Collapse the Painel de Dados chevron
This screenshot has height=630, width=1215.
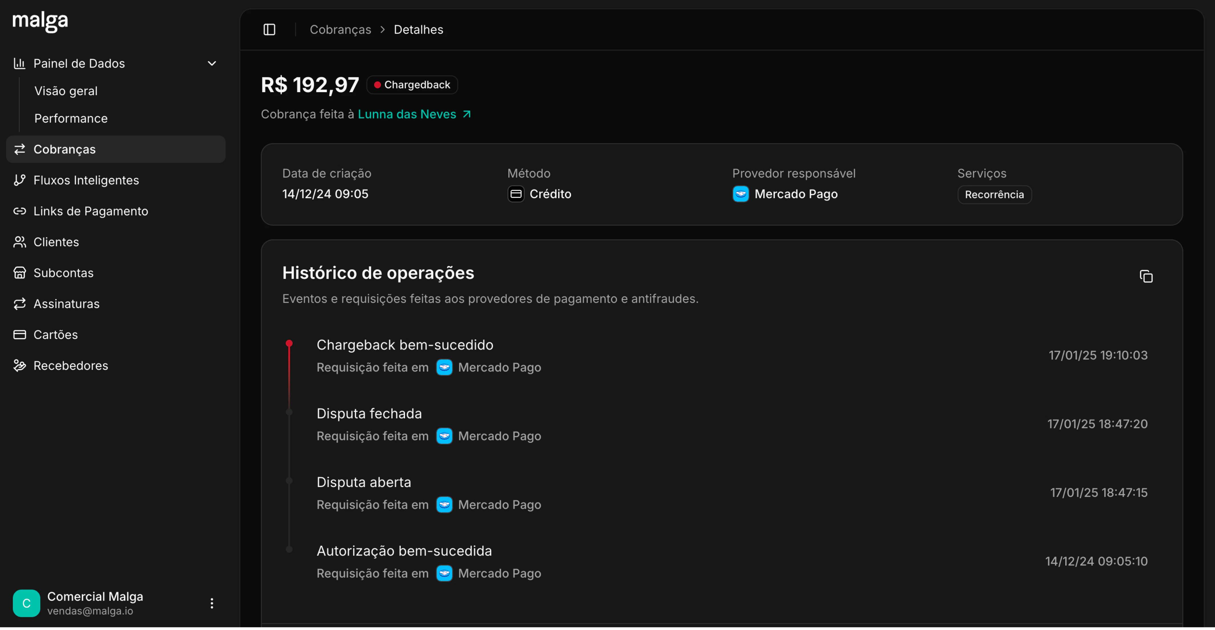pyautogui.click(x=212, y=63)
